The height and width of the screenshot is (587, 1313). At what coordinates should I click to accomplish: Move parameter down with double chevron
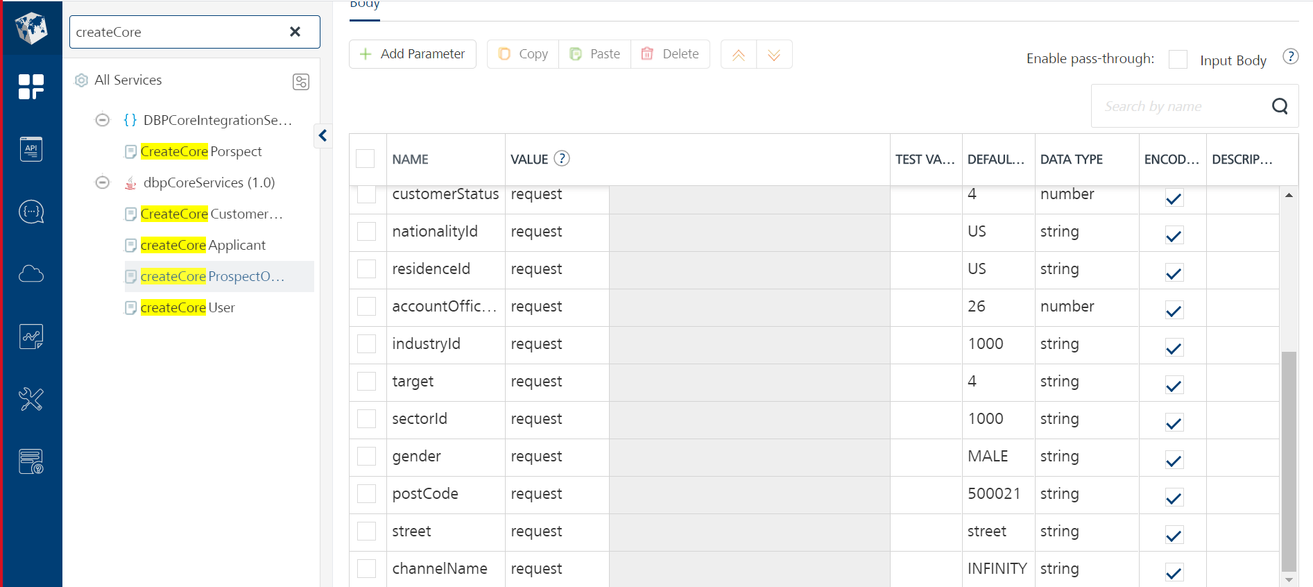click(774, 55)
